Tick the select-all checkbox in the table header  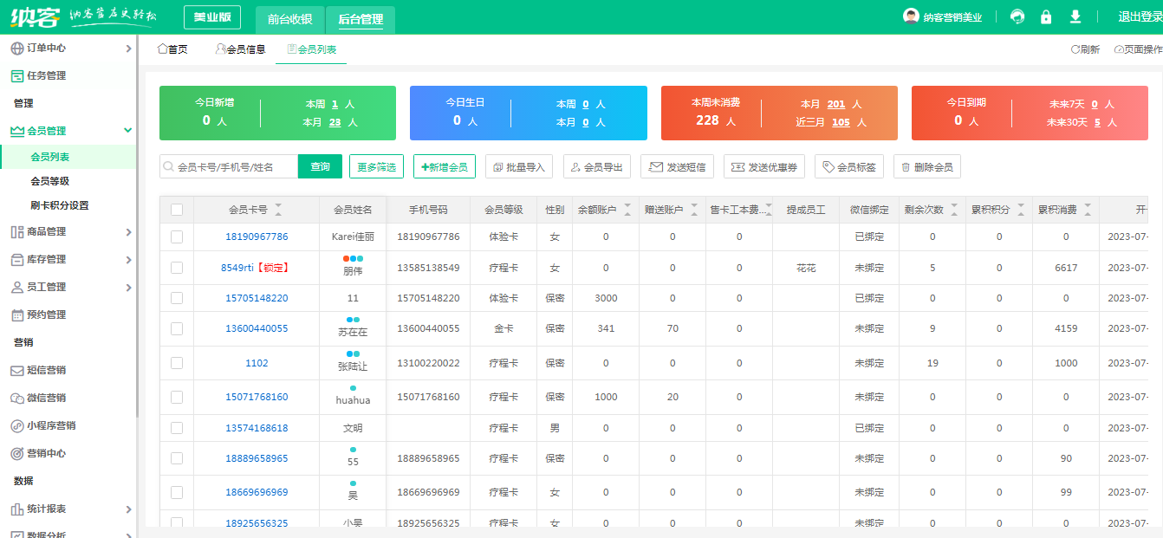[x=177, y=210]
